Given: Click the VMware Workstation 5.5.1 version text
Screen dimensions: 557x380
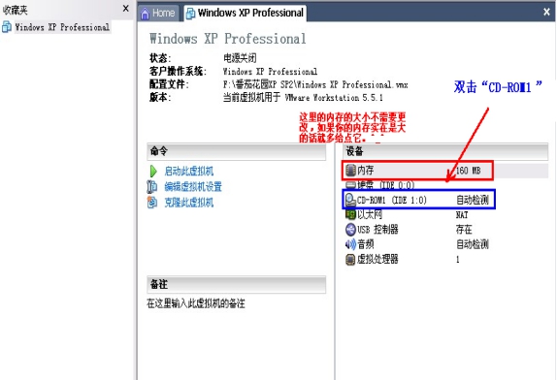Looking at the screenshot, I should point(303,98).
